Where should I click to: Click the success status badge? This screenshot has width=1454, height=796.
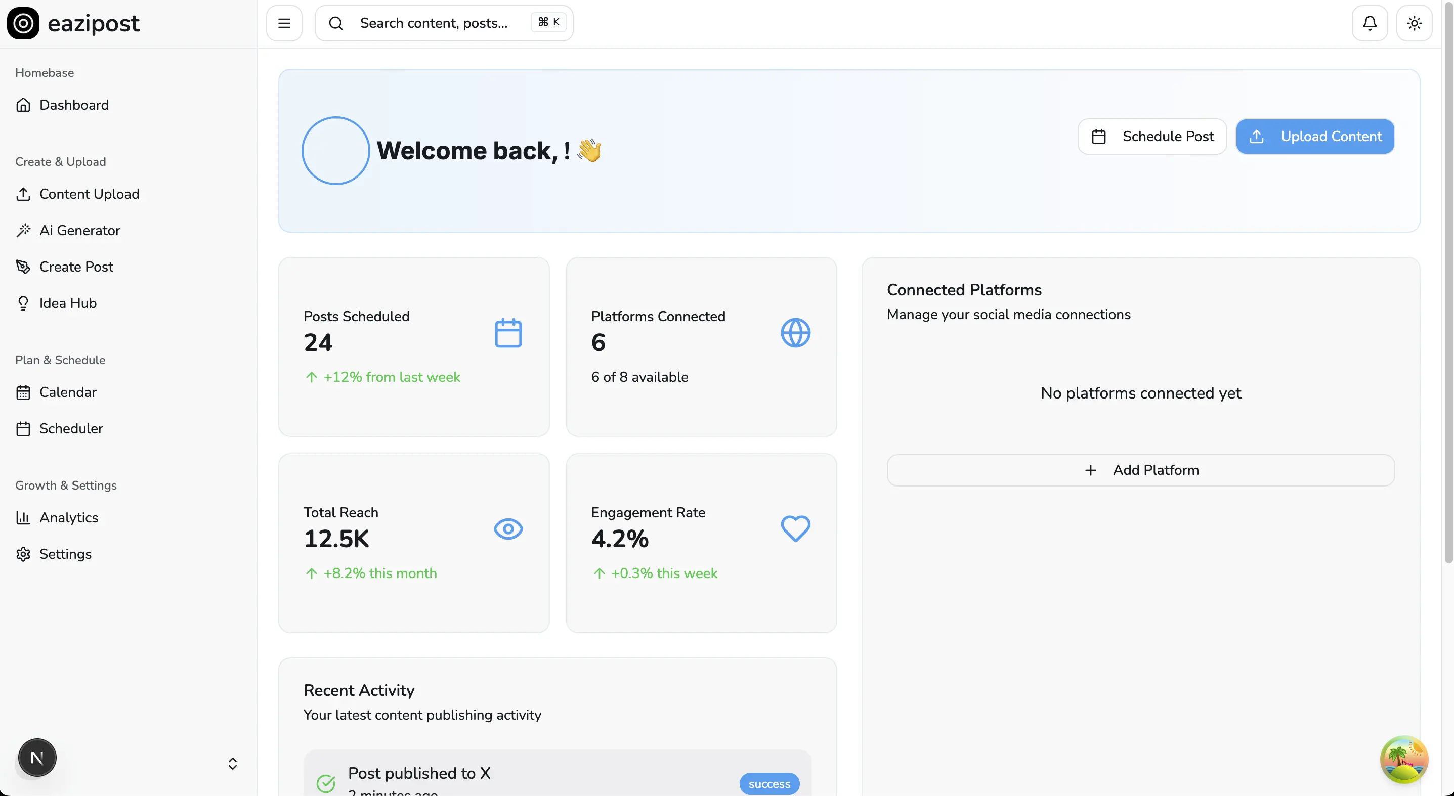coord(769,783)
